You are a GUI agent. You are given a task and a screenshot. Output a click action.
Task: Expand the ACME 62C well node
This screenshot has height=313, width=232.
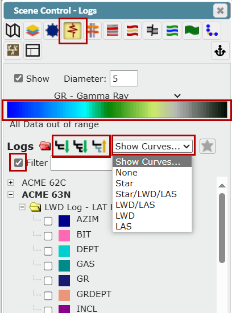tap(11, 182)
